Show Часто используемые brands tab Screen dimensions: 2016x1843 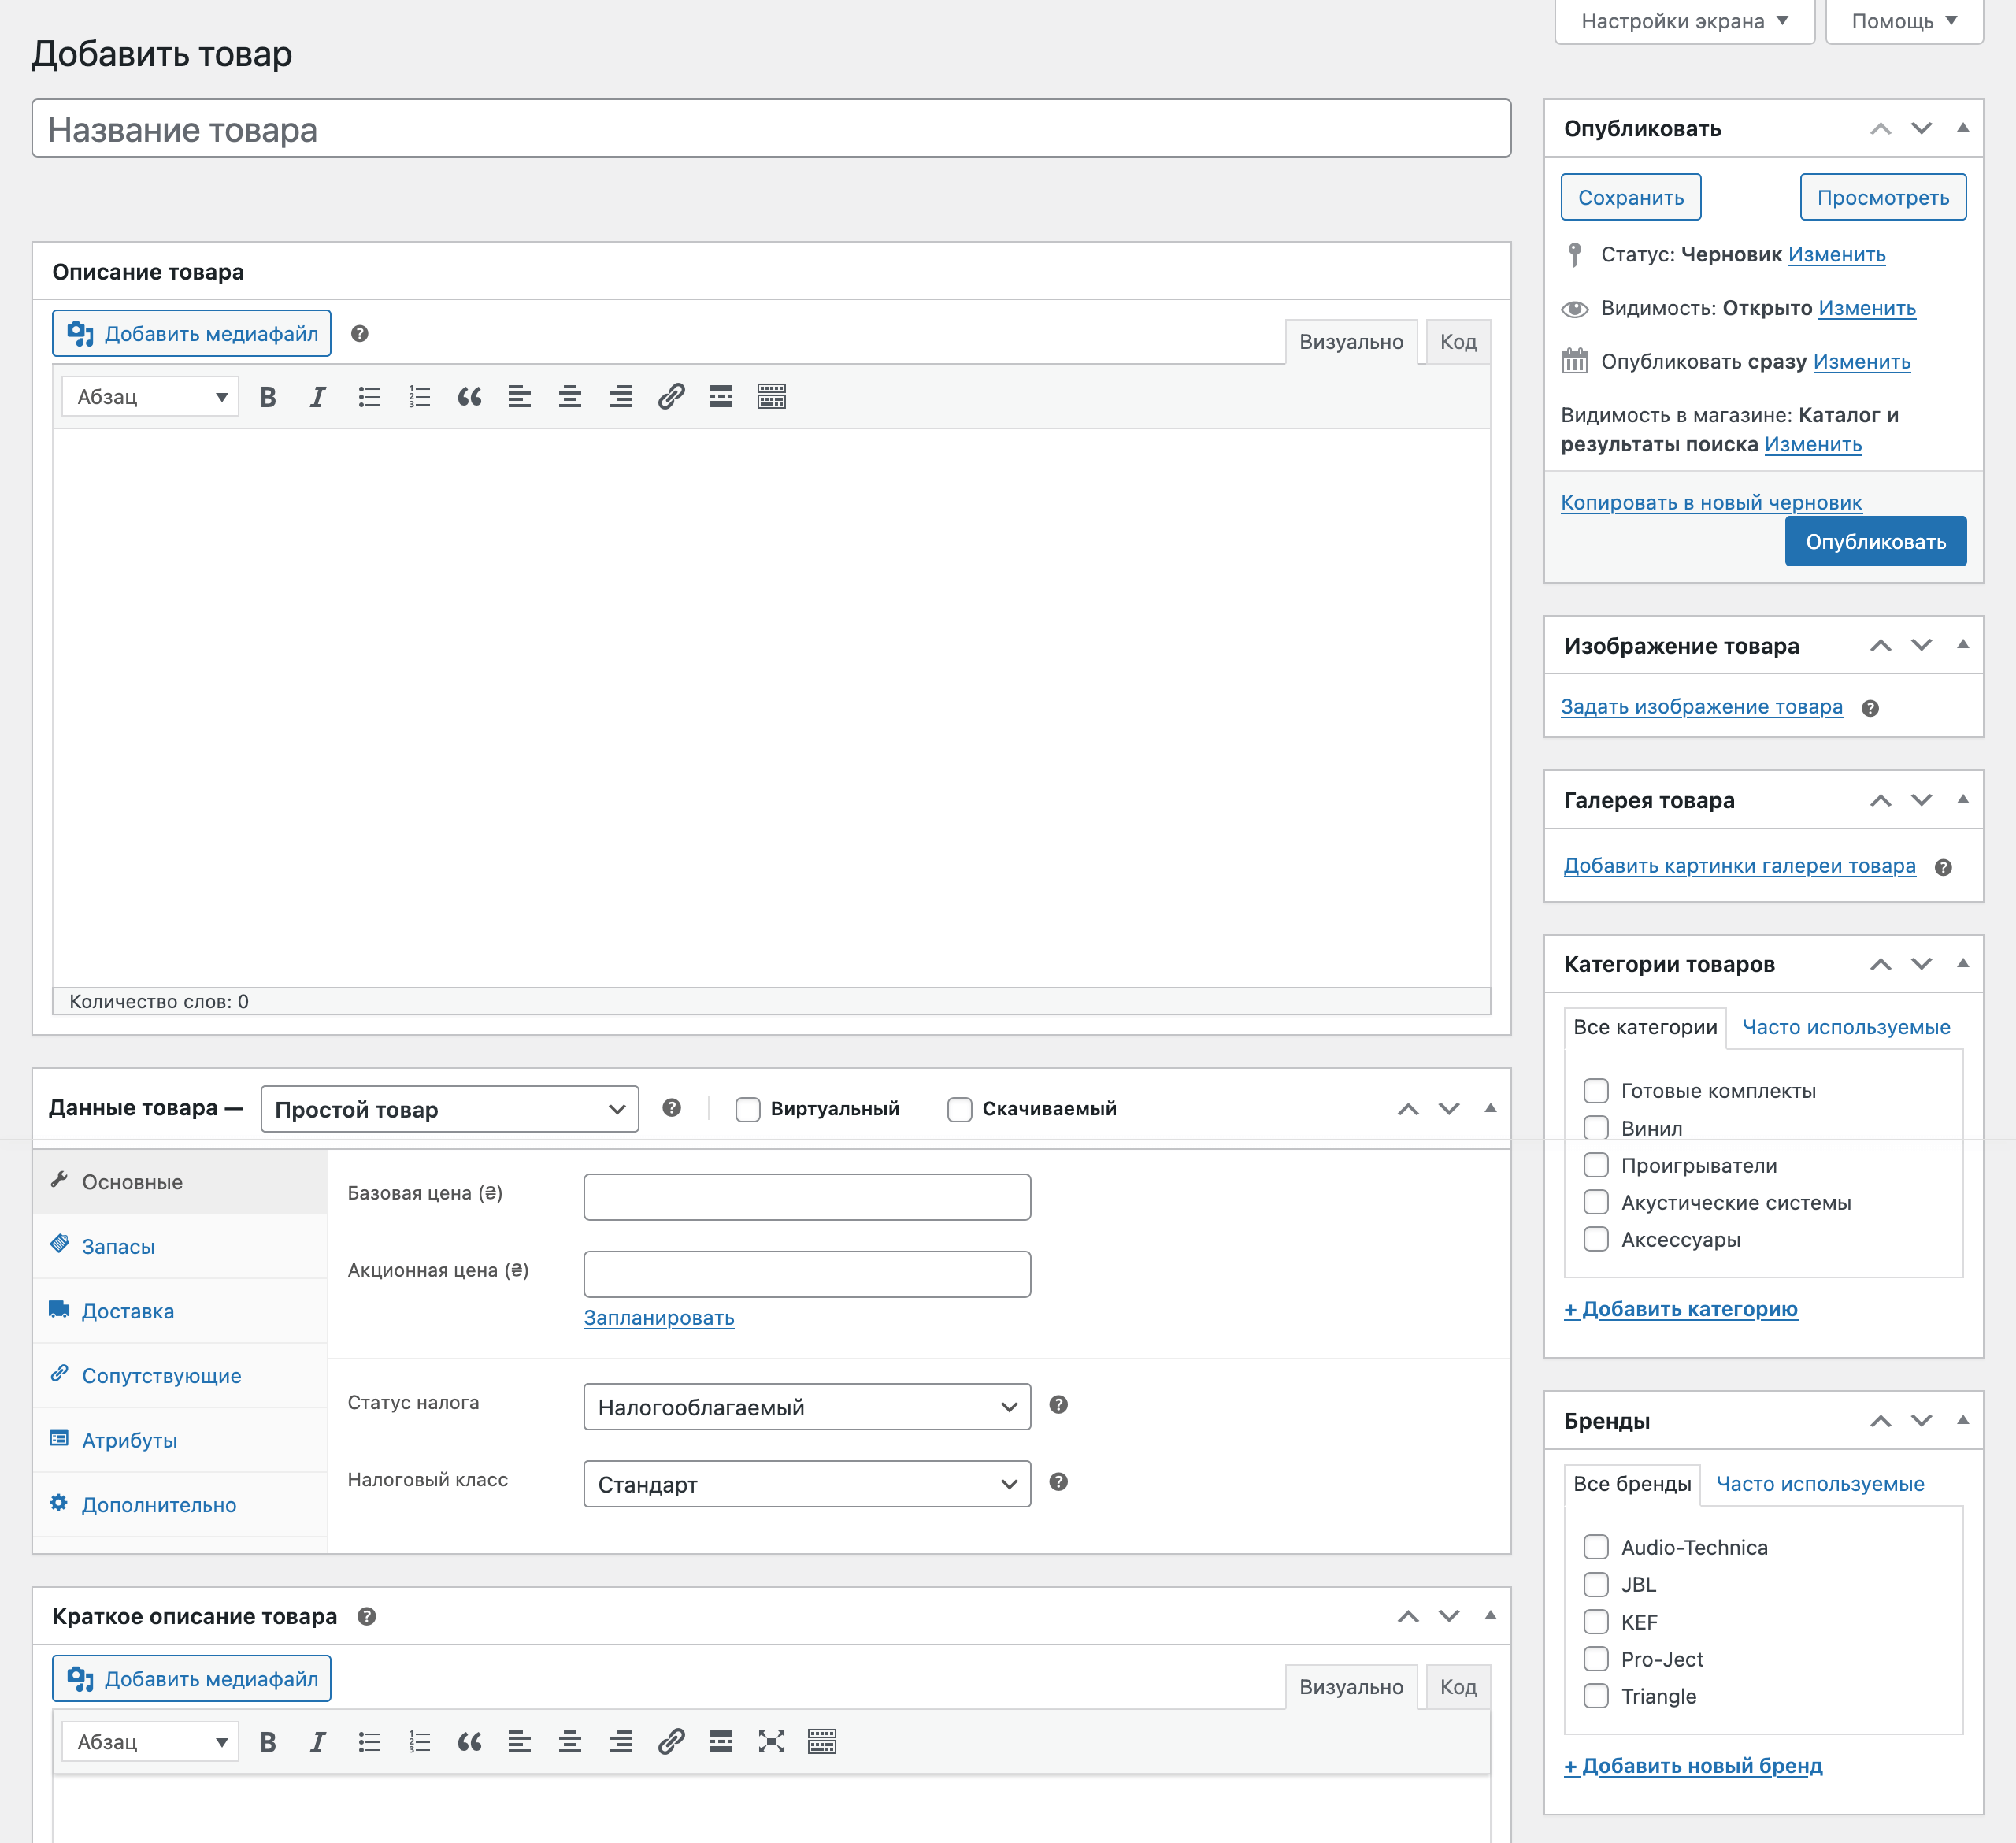point(1820,1484)
